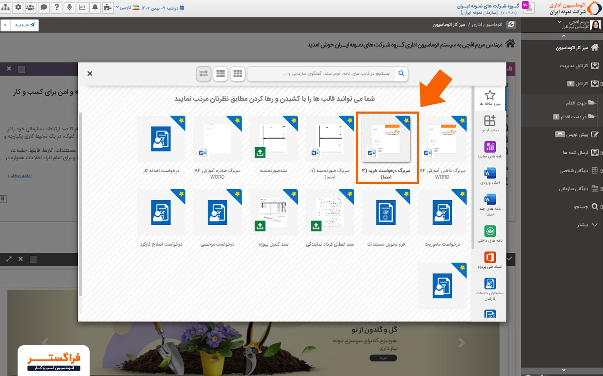
Task: Click the template search input field
Action: (x=327, y=74)
